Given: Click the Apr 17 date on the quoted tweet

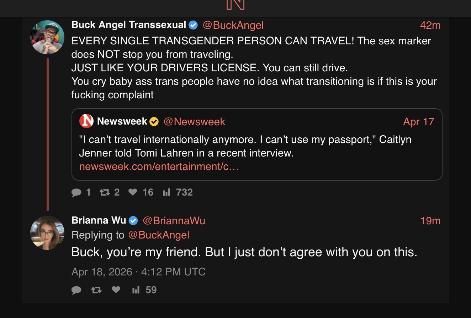Looking at the screenshot, I should (419, 122).
